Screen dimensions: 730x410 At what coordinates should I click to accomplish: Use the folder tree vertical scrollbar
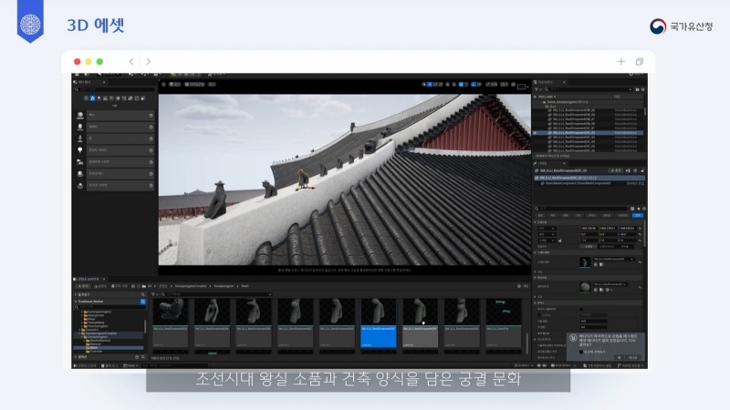tap(145, 326)
